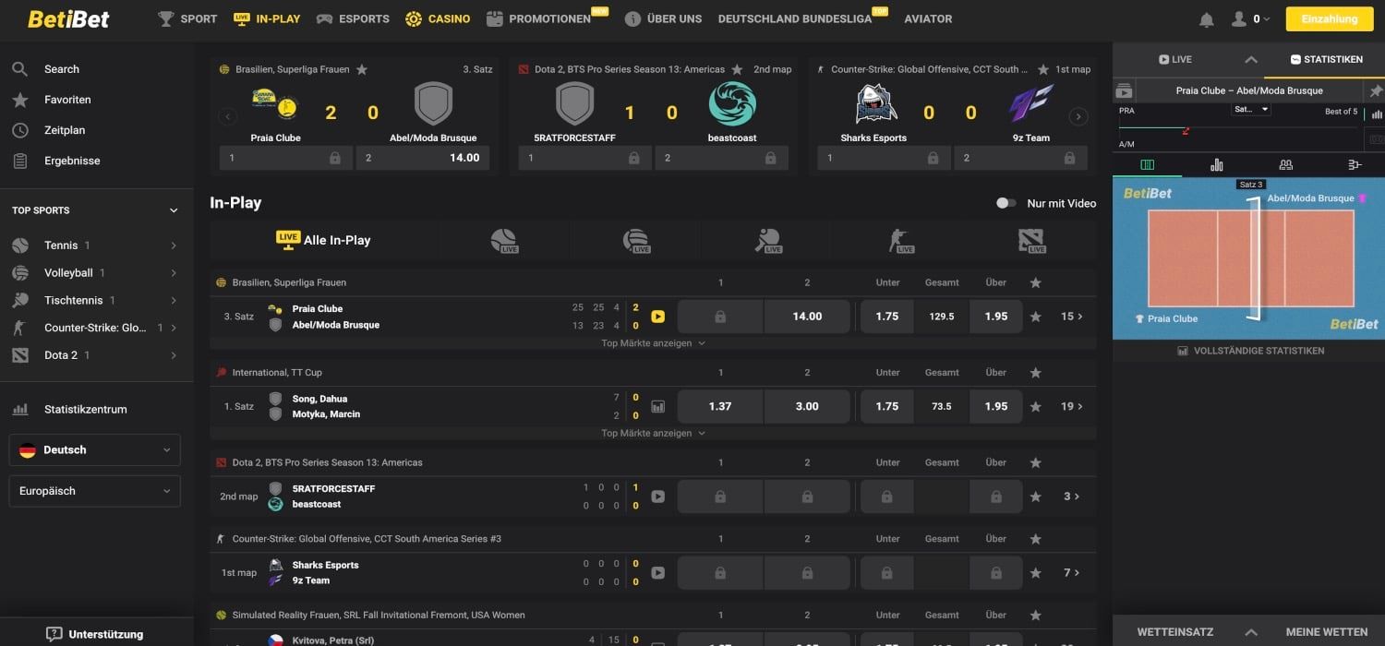Pin the statistics panel

click(1376, 91)
